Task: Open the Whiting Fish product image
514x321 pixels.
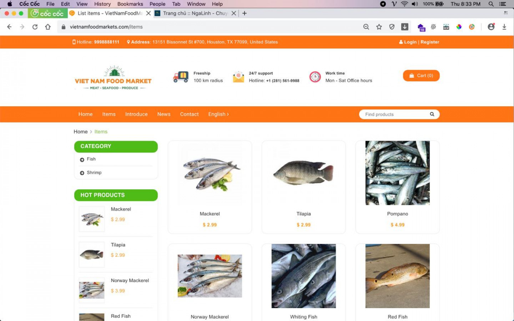Action: click(304, 276)
